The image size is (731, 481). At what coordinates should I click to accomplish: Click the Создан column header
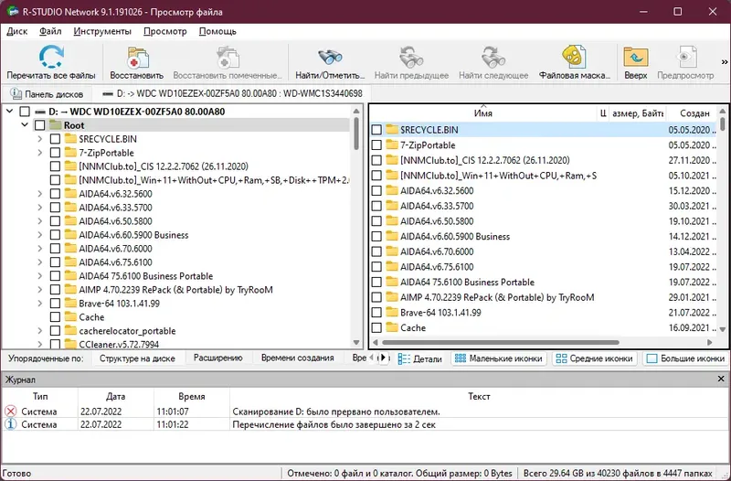click(694, 113)
